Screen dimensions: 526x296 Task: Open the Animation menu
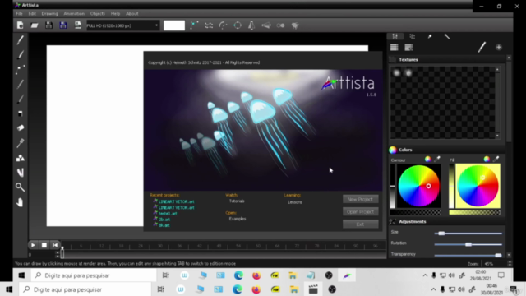74,13
